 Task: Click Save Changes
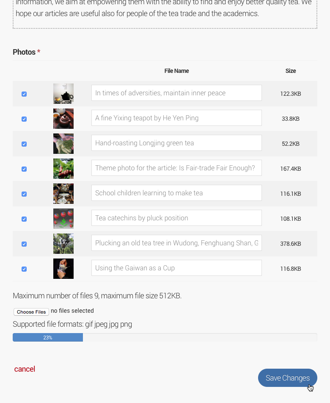tap(287, 378)
